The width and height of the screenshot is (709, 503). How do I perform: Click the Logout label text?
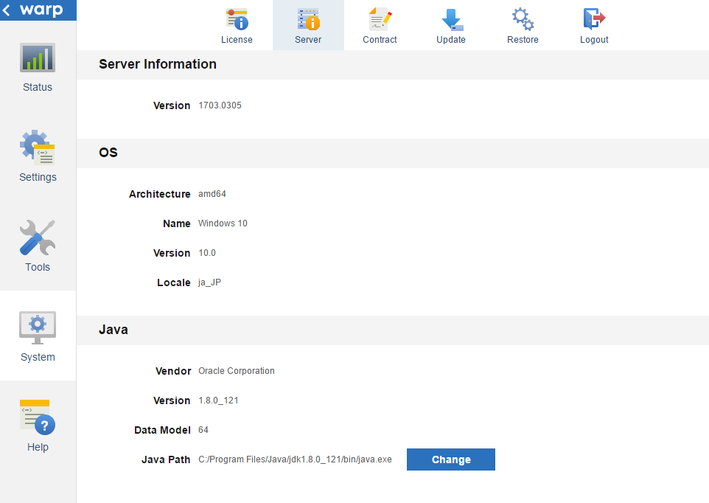coord(594,40)
